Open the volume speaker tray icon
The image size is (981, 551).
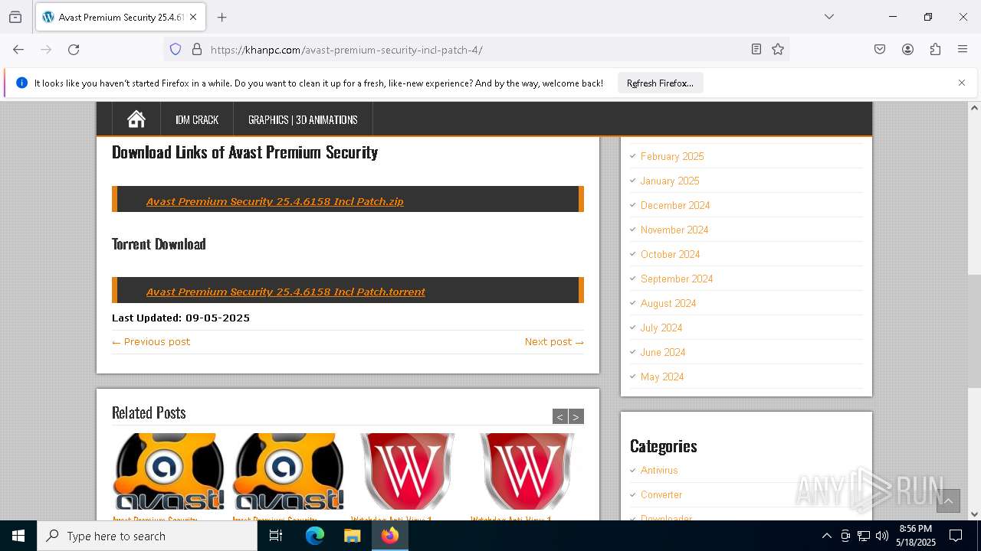tap(882, 536)
